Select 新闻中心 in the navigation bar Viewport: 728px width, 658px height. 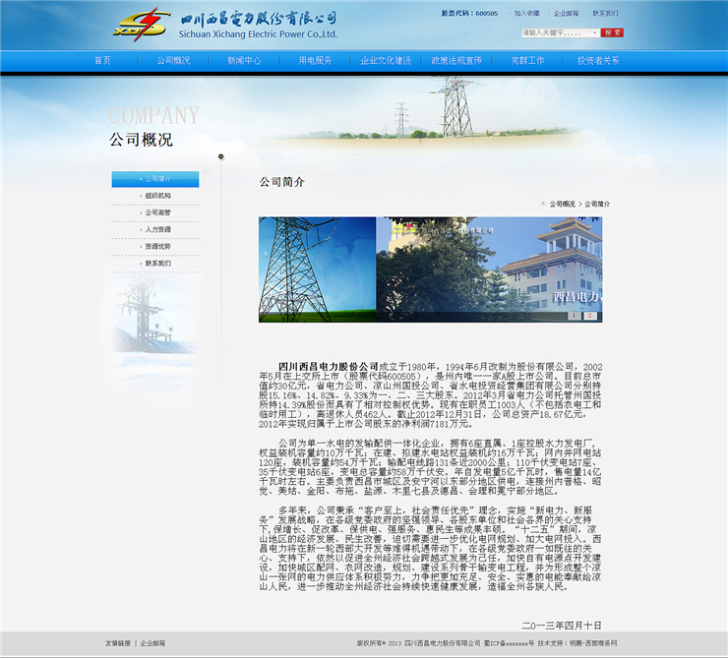pos(244,60)
